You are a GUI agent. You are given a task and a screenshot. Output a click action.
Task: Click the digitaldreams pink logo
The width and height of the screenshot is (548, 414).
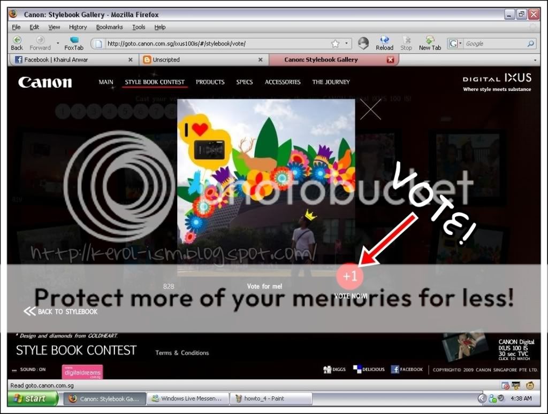pyautogui.click(x=82, y=372)
